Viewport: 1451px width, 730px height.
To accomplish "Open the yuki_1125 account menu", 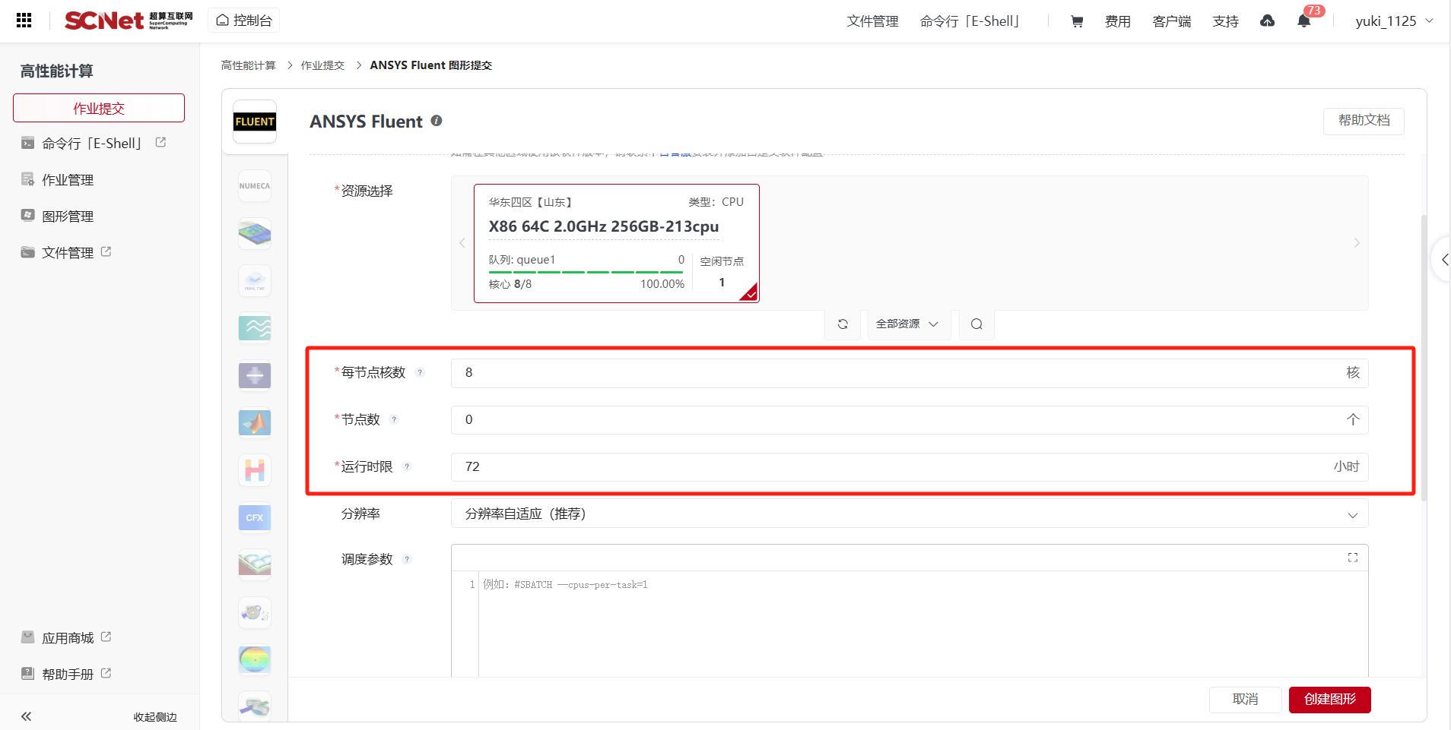I will click(1394, 21).
